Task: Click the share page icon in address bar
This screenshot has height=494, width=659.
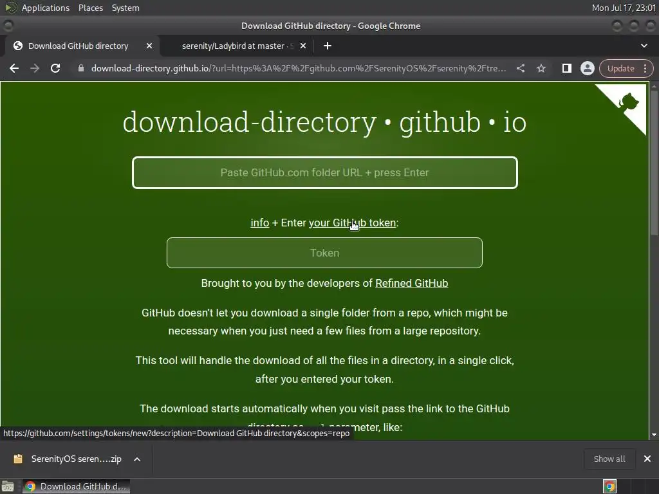Action: point(521,68)
